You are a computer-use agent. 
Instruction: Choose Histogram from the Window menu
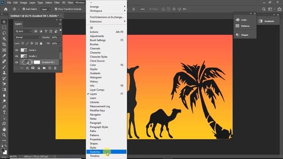[107, 77]
